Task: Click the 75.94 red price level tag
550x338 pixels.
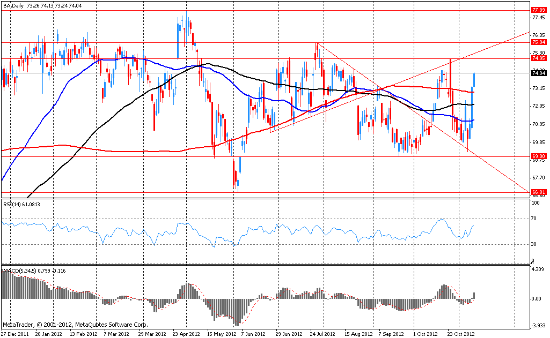Action: point(538,42)
